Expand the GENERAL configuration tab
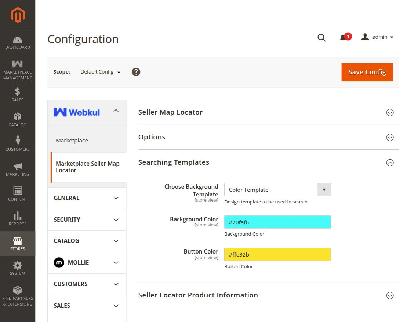 tap(87, 198)
